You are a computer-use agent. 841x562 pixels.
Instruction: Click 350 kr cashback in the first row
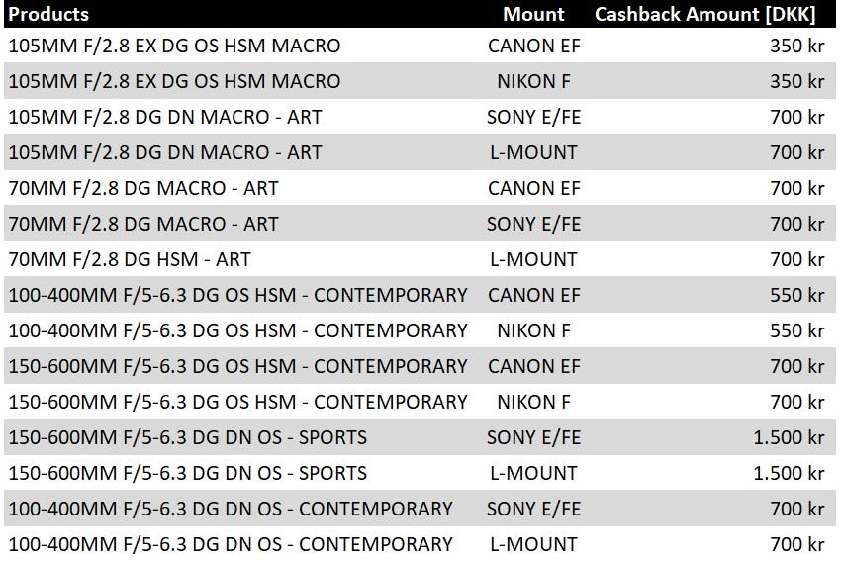coord(797,47)
